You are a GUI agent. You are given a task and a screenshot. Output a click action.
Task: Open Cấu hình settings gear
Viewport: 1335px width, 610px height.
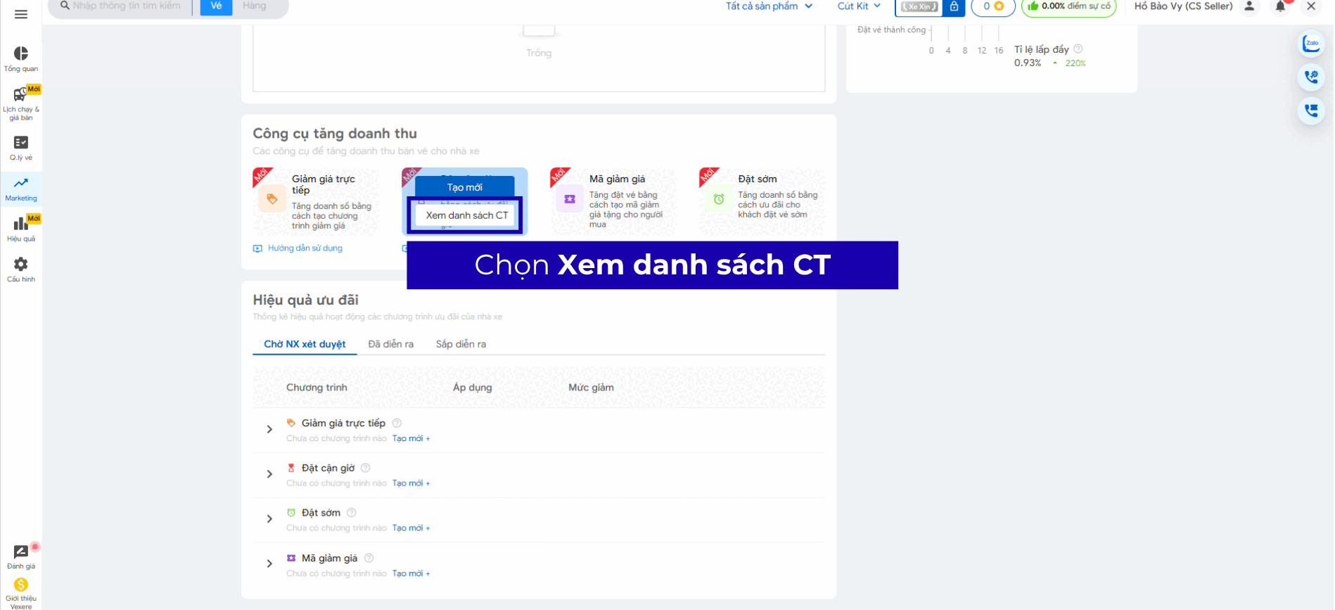tap(21, 269)
